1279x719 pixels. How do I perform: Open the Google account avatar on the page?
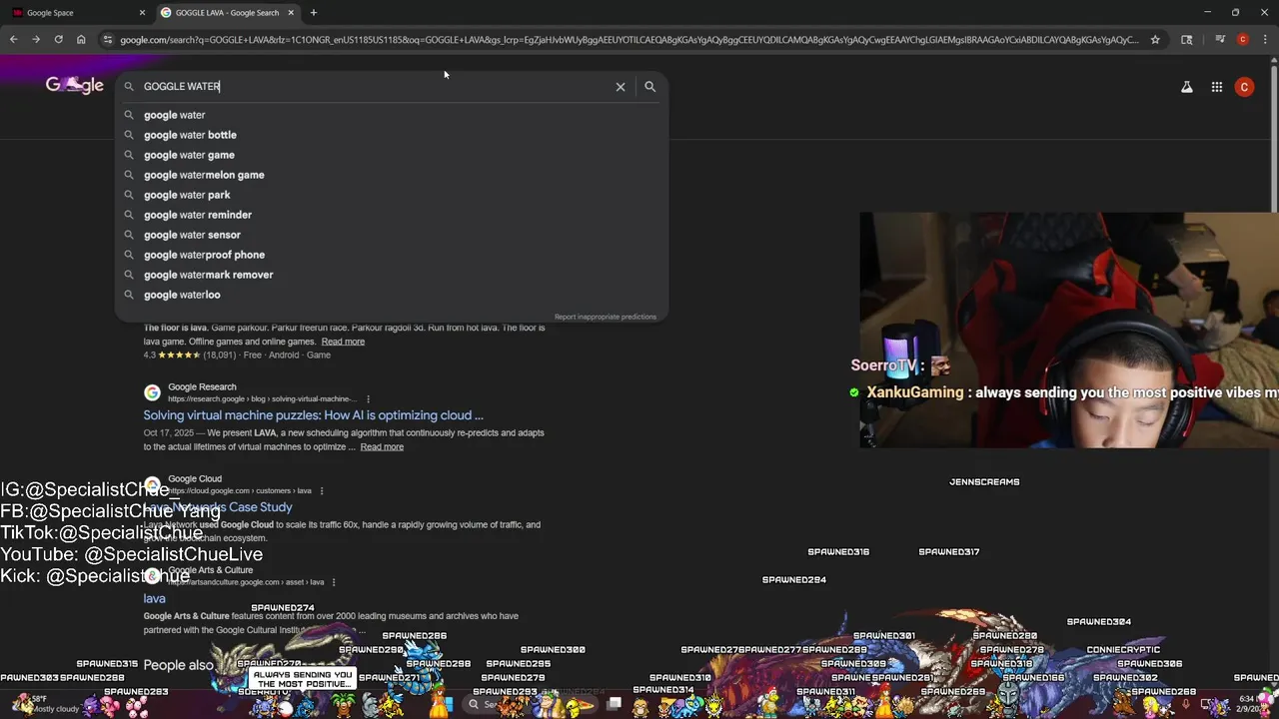click(1244, 87)
